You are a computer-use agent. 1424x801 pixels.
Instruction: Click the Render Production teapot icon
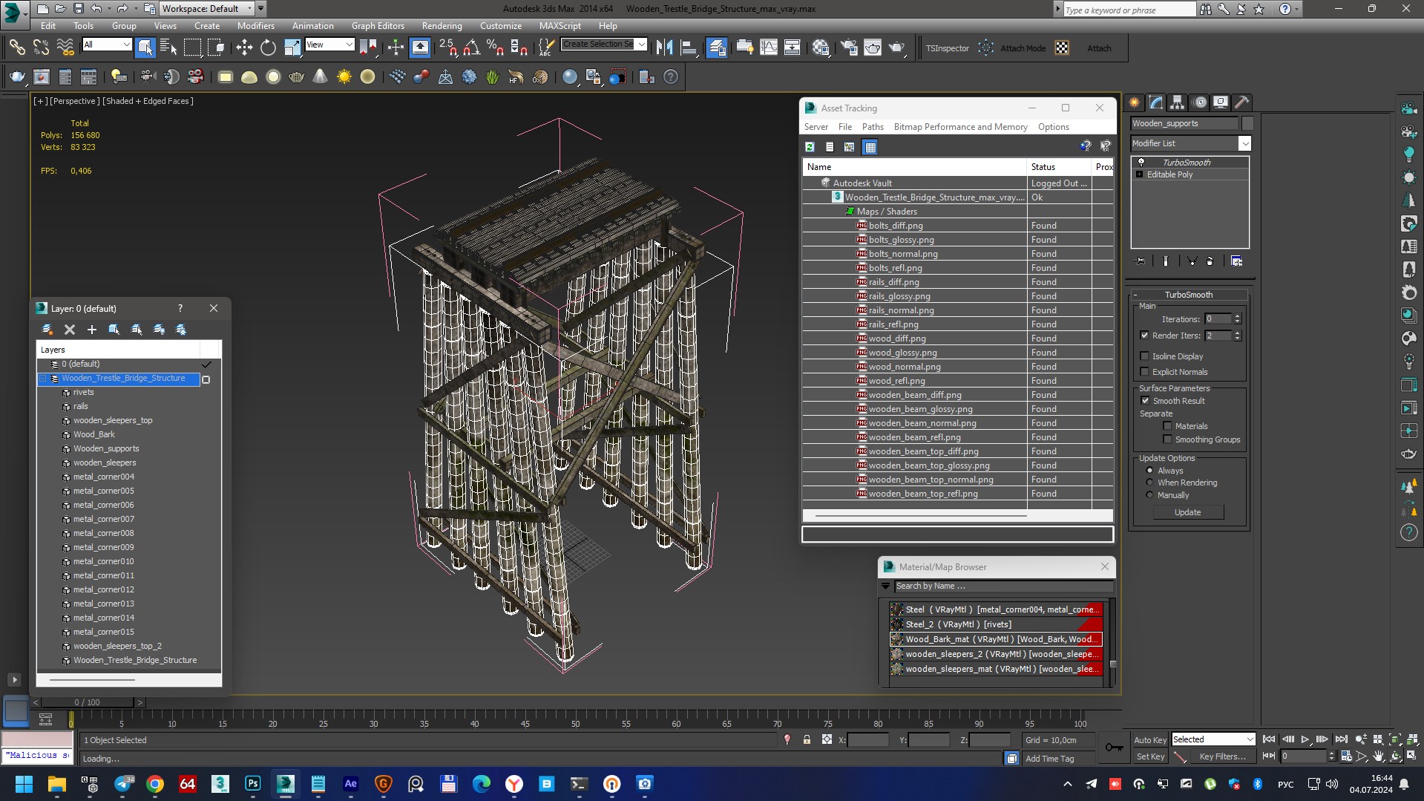pyautogui.click(x=896, y=48)
